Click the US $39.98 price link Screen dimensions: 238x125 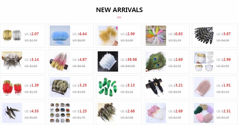tap(129, 60)
